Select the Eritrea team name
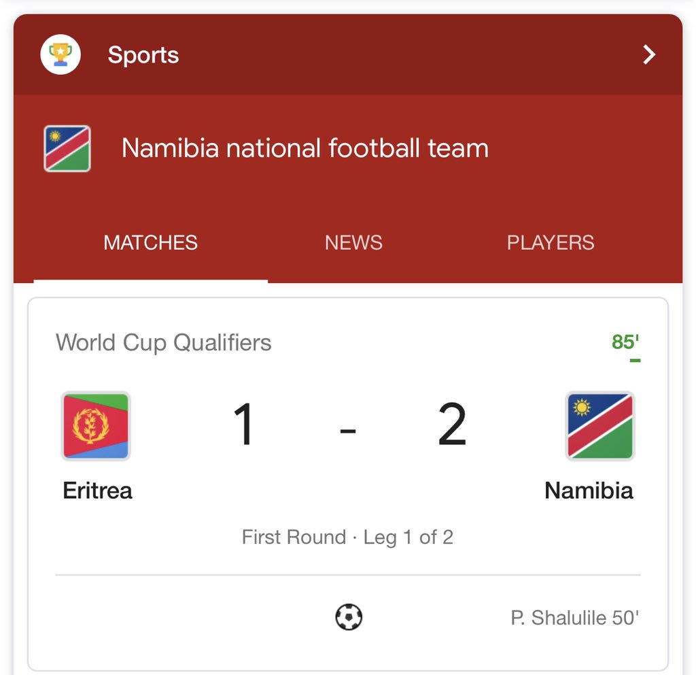Screen dimensions: 696x675 coord(97,491)
